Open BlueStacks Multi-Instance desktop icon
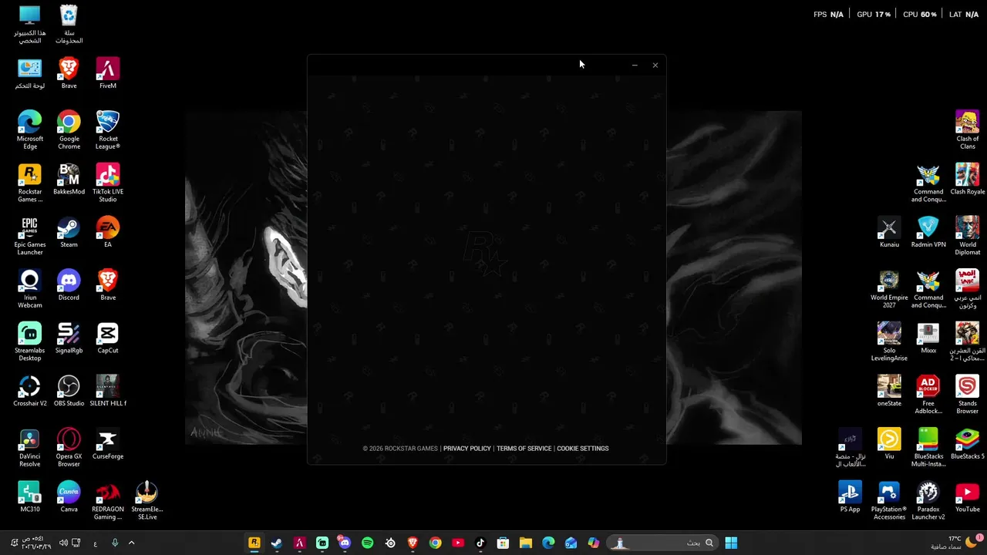 tap(928, 448)
